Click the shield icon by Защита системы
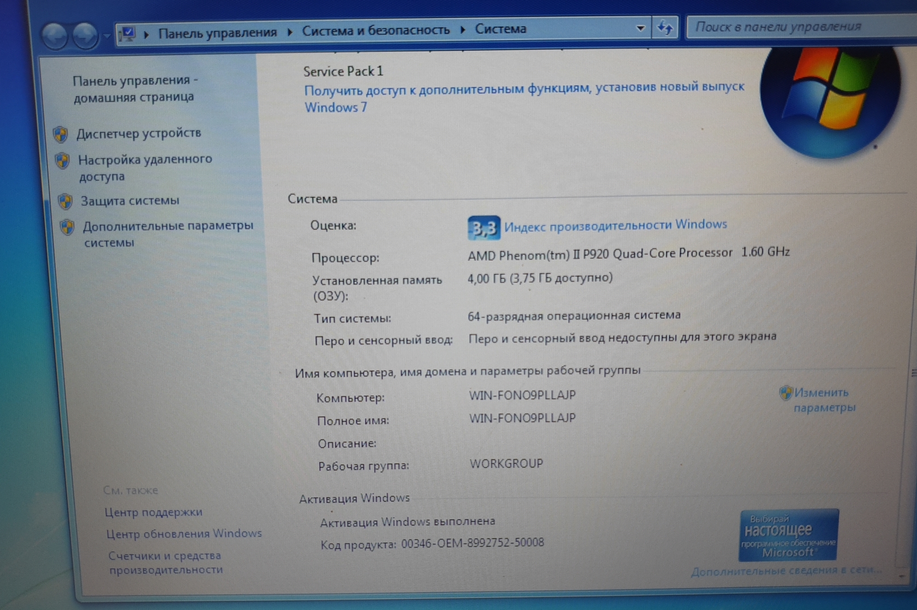 pos(65,201)
